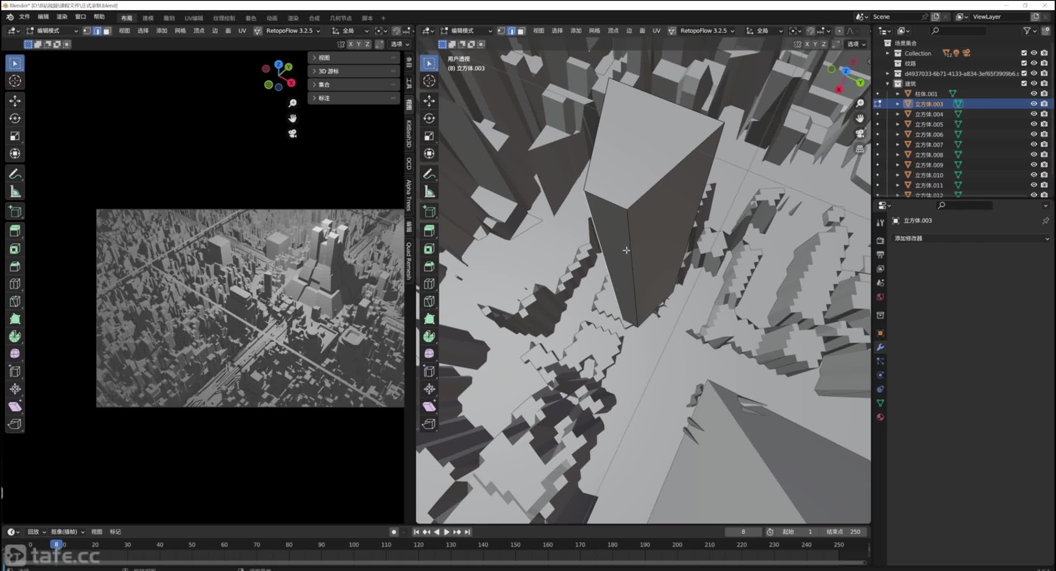The image size is (1056, 571).
Task: Hide 立方体.004 with its eye icon
Action: pyautogui.click(x=1034, y=114)
